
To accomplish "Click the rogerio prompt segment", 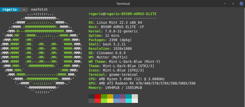I will (10, 9).
